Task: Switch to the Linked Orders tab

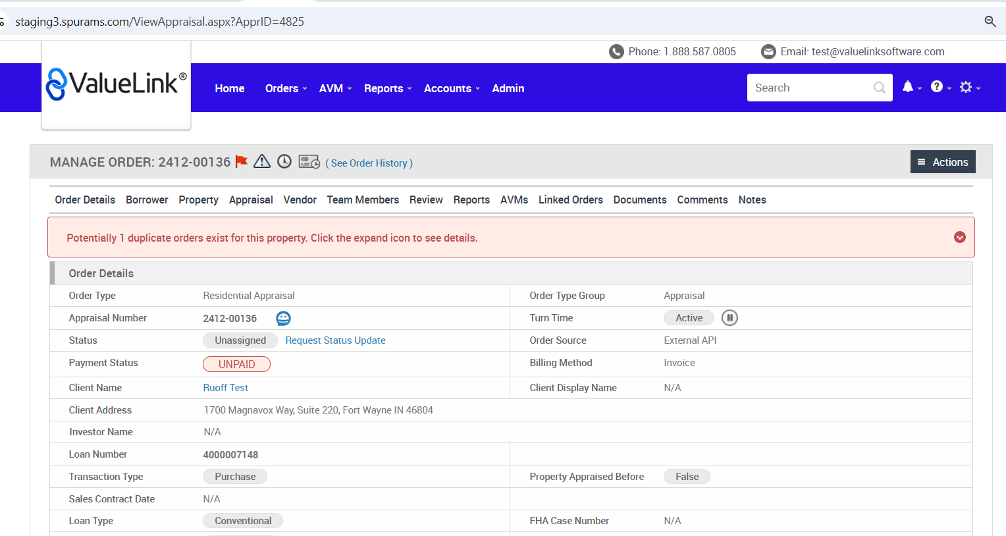Action: [571, 200]
